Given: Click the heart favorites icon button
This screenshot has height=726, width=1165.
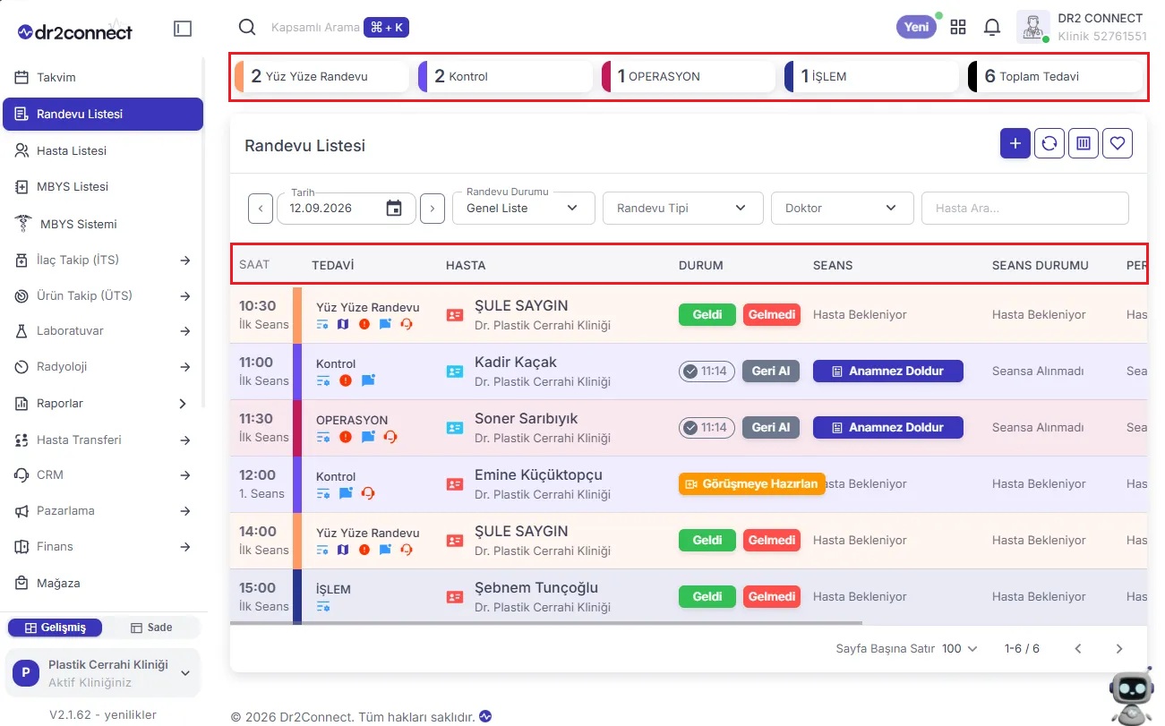Looking at the screenshot, I should 1118,143.
